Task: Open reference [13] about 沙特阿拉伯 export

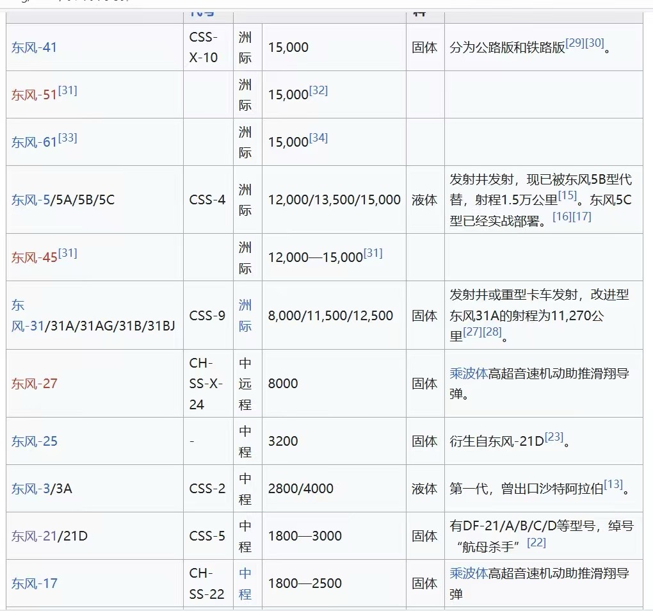Action: coord(613,484)
